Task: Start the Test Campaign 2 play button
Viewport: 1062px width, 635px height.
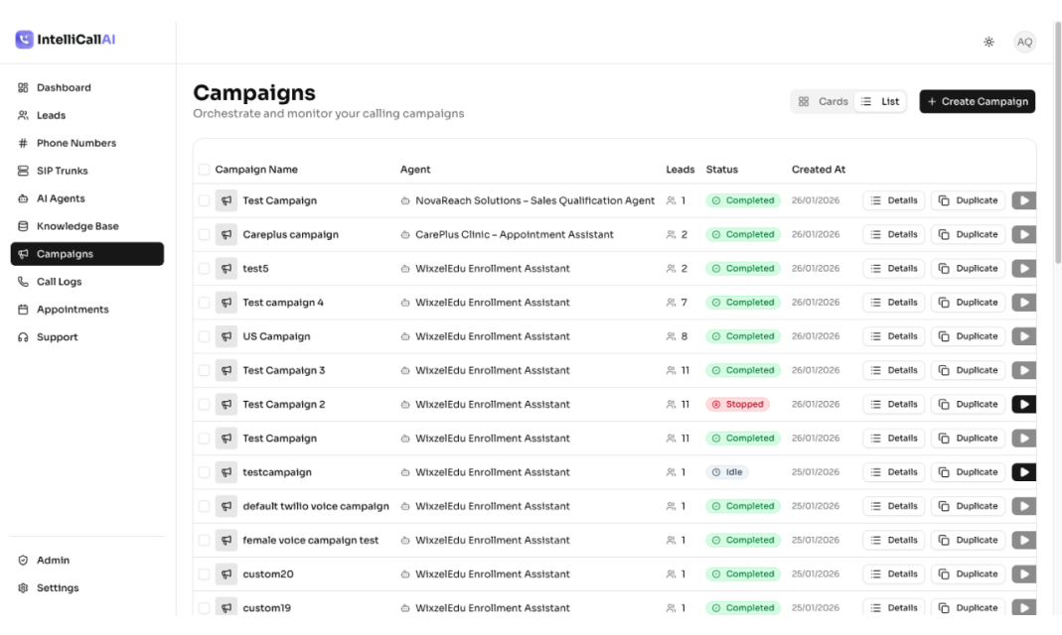Action: click(x=1024, y=405)
